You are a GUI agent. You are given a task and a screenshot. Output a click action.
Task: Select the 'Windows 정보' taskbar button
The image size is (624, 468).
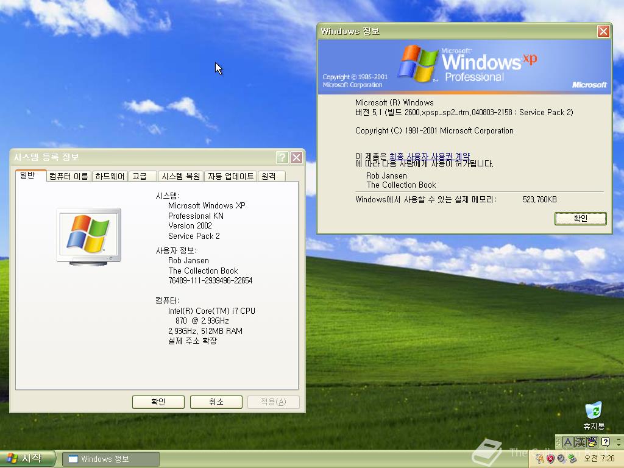click(111, 459)
